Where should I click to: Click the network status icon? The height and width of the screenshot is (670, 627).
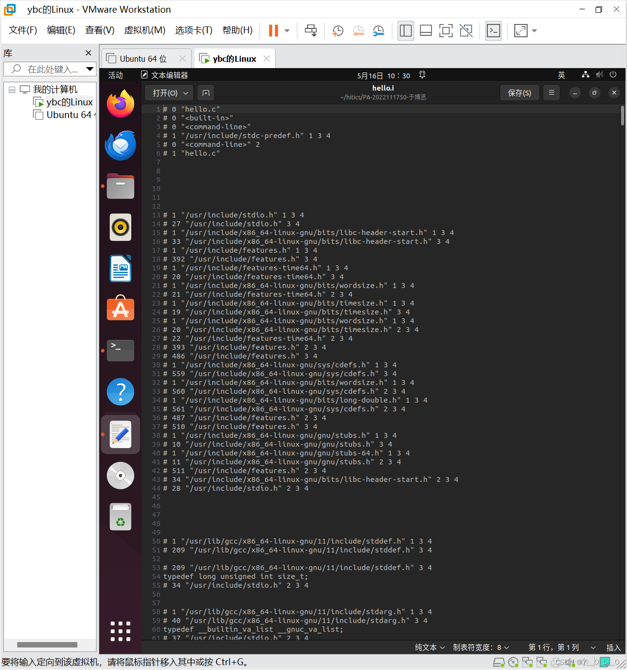click(585, 74)
